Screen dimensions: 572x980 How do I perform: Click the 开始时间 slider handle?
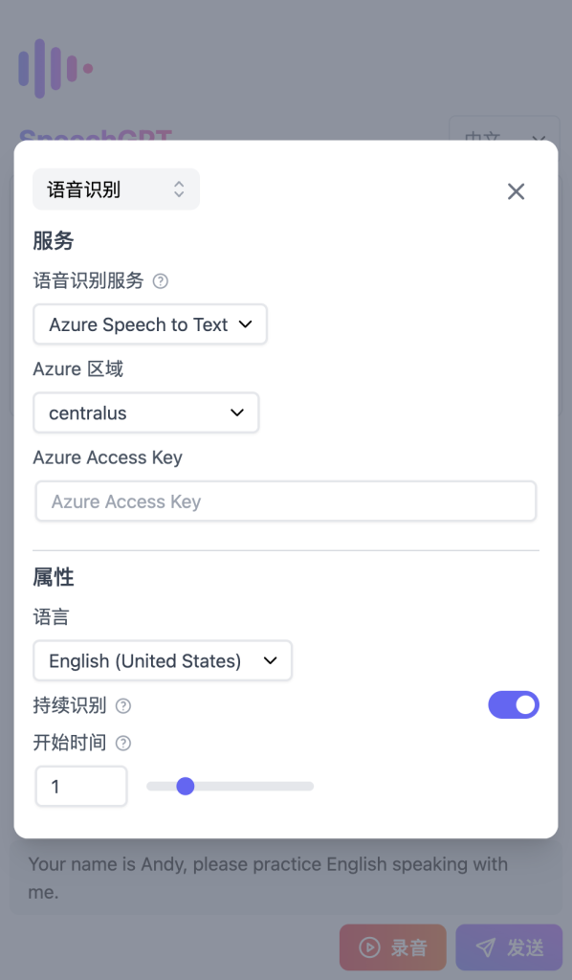(186, 786)
